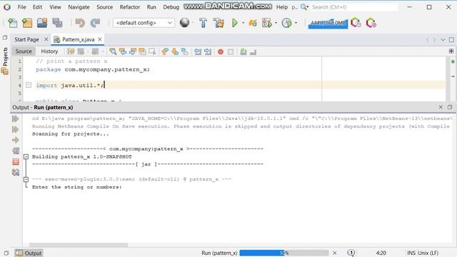Open the File menu

click(x=22, y=7)
